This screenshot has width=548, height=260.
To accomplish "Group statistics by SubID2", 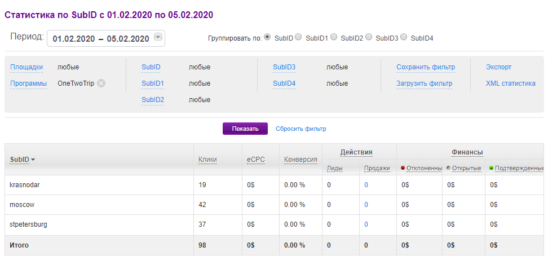I will [334, 37].
